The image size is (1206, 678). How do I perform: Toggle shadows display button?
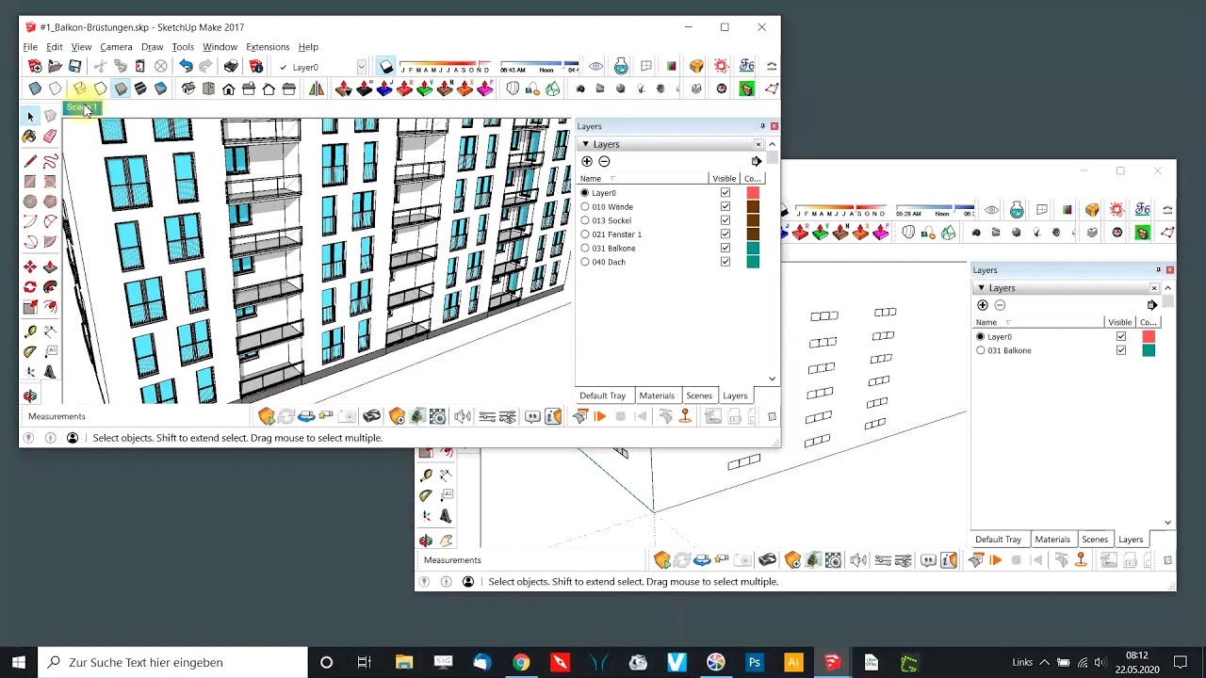[x=386, y=67]
